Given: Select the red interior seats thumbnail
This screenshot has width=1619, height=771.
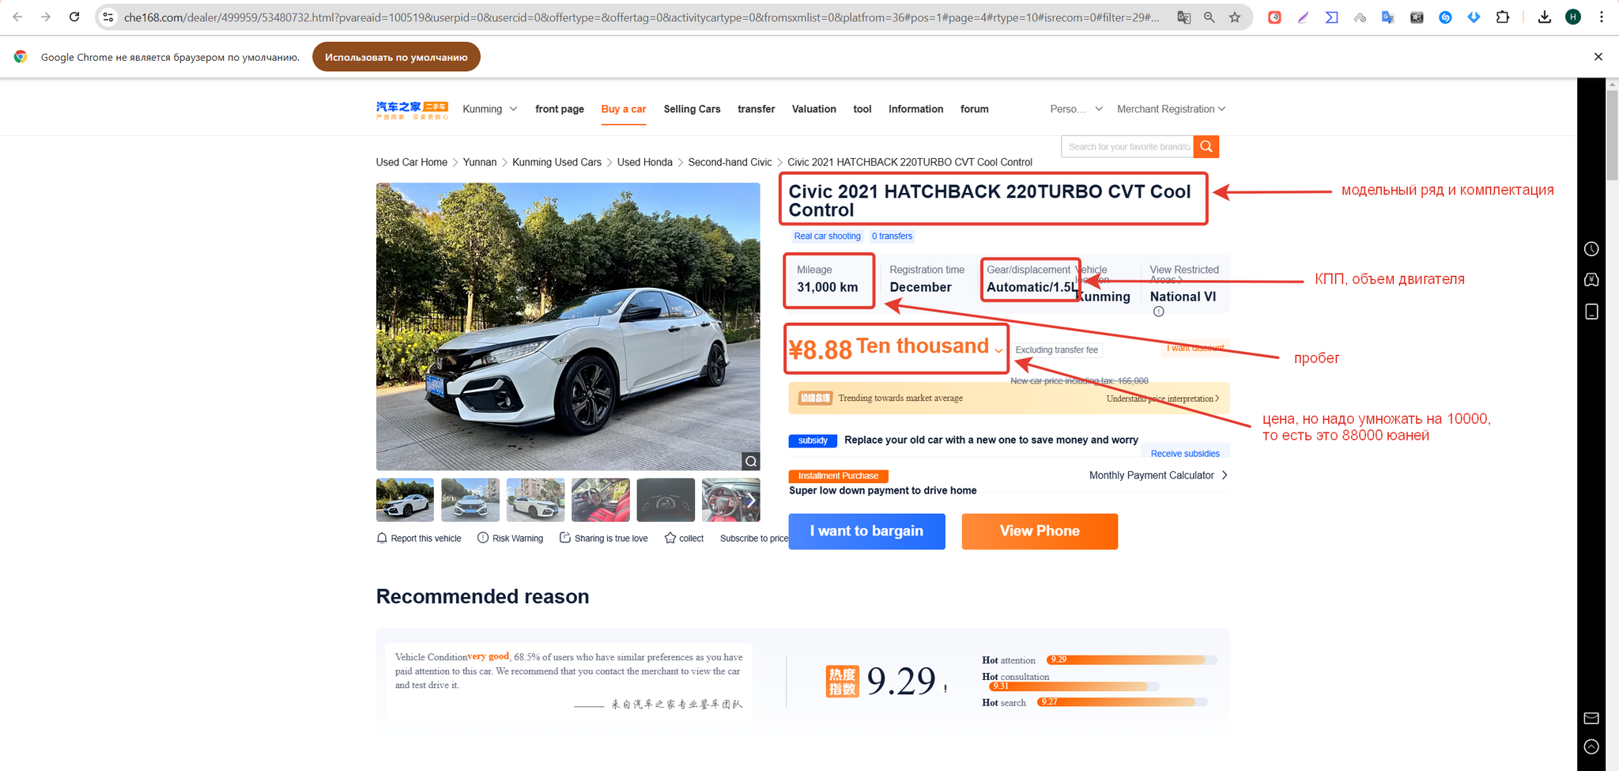Looking at the screenshot, I should 600,500.
